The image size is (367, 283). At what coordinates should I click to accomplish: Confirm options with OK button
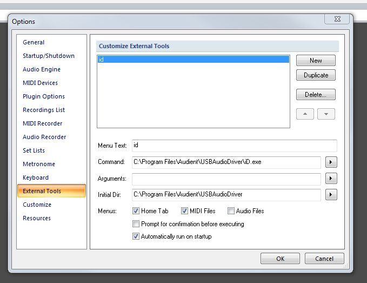pyautogui.click(x=280, y=259)
